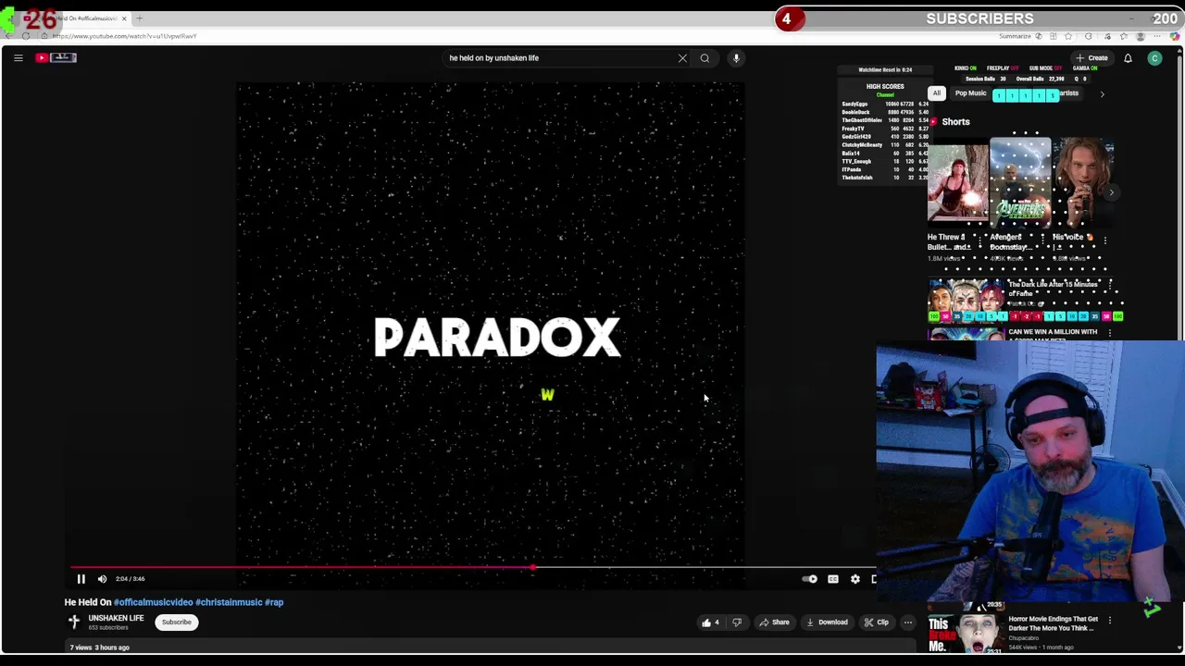The height and width of the screenshot is (666, 1185).
Task: Open a new browser tab
Action: [139, 18]
